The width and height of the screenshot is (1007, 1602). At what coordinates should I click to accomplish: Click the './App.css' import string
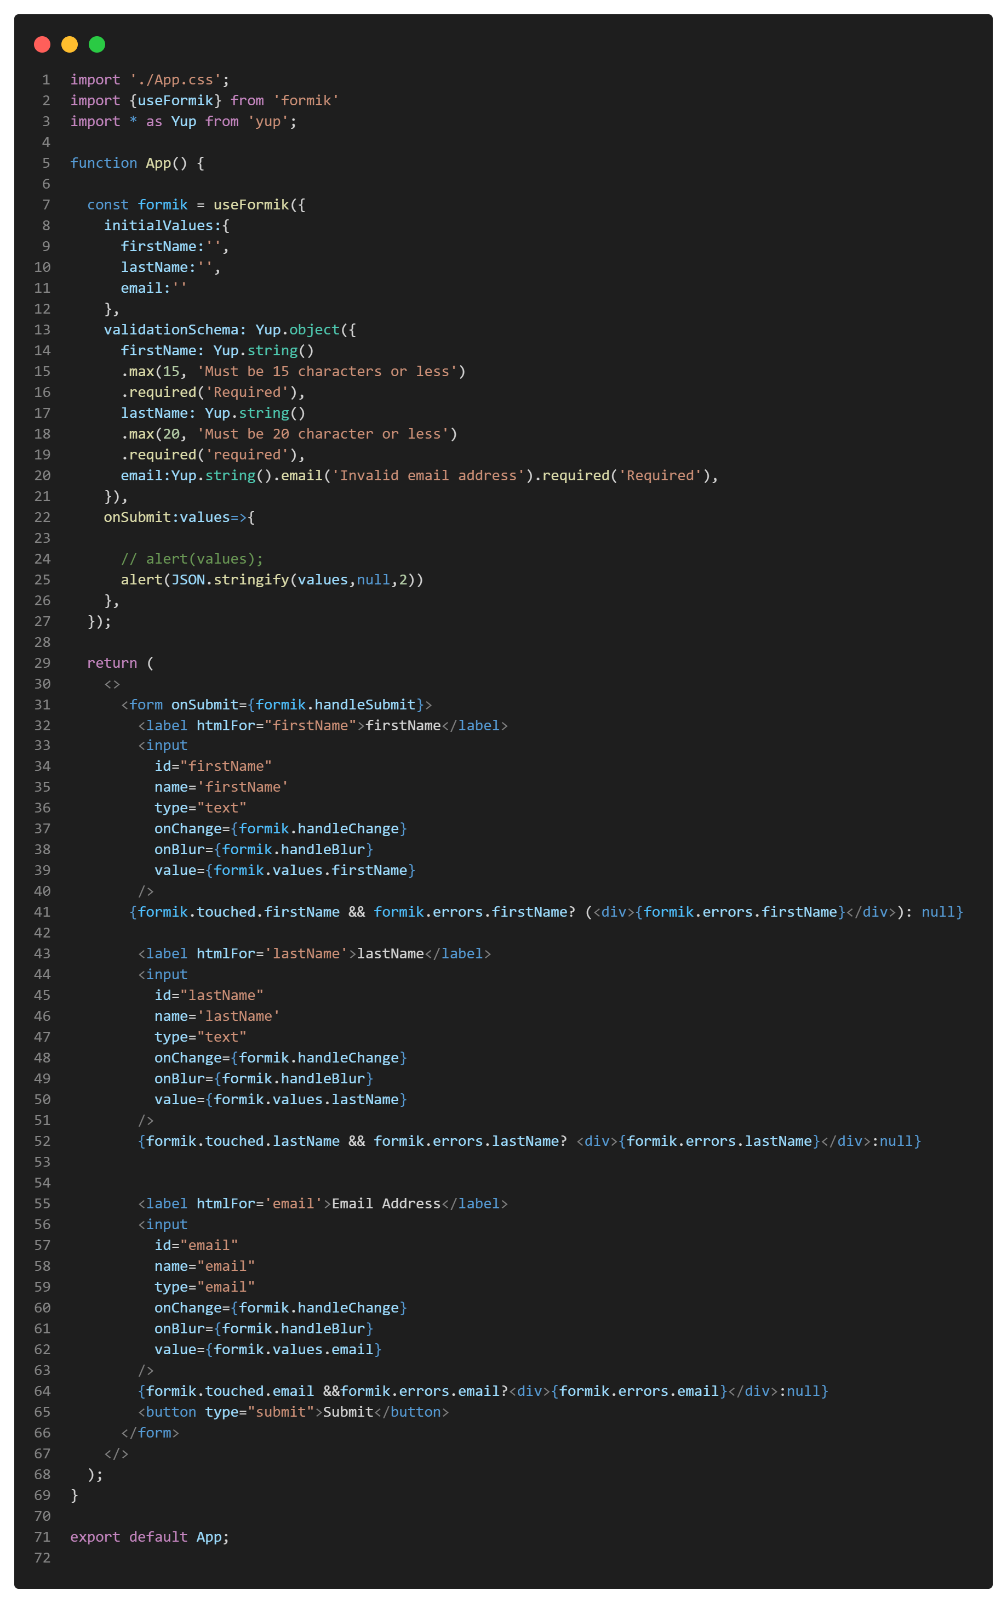175,80
